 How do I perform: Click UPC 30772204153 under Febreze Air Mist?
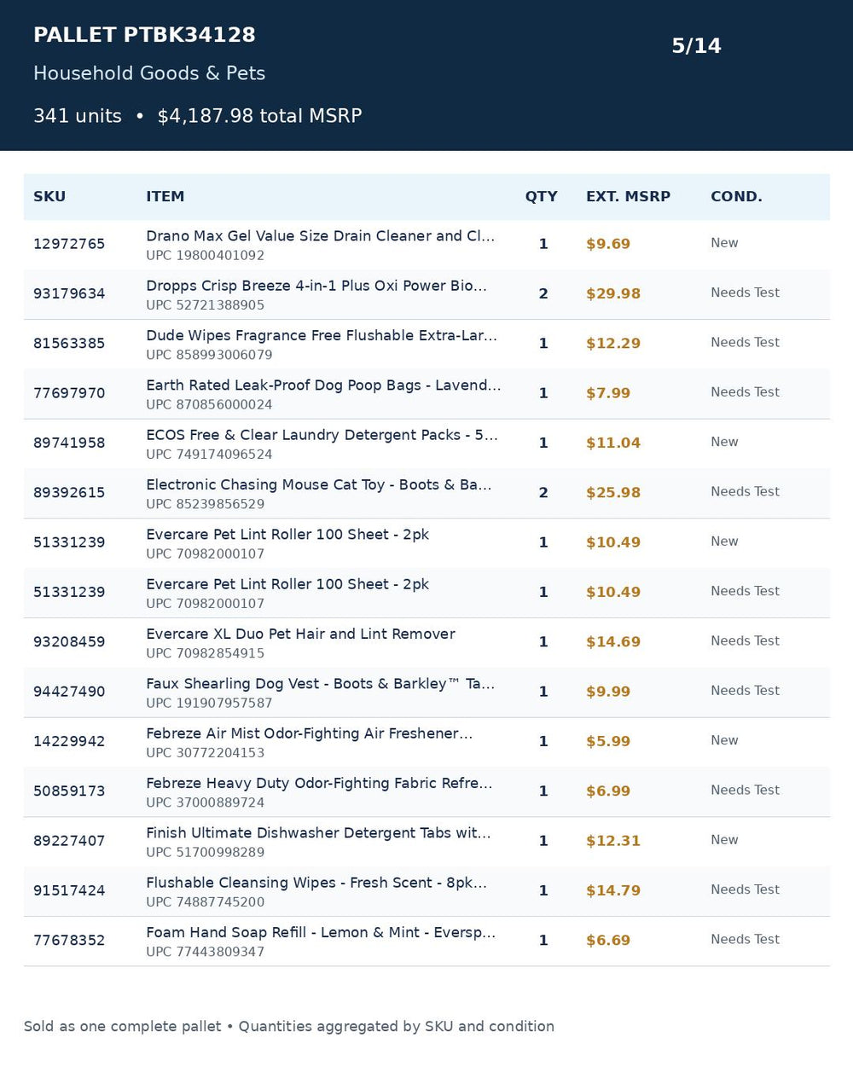205,753
